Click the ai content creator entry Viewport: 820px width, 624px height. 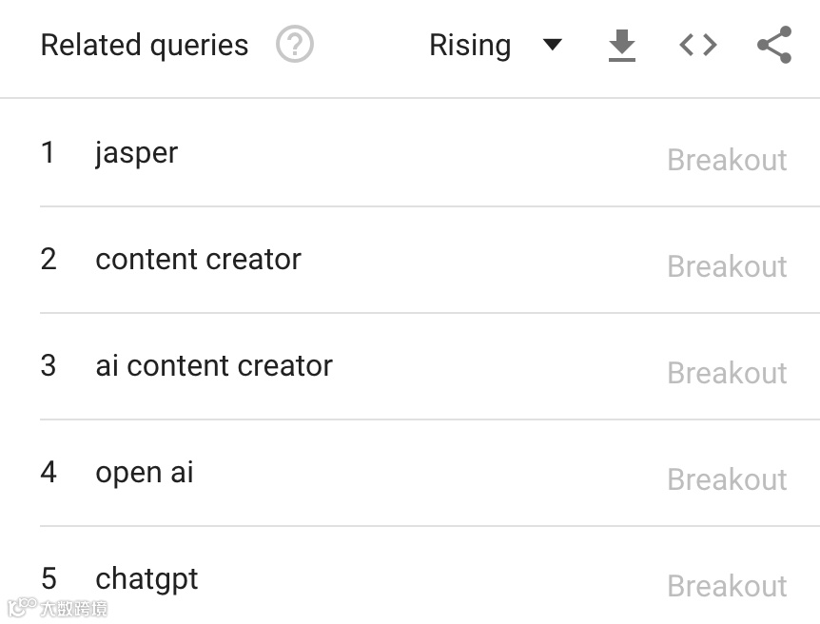pyautogui.click(x=213, y=365)
